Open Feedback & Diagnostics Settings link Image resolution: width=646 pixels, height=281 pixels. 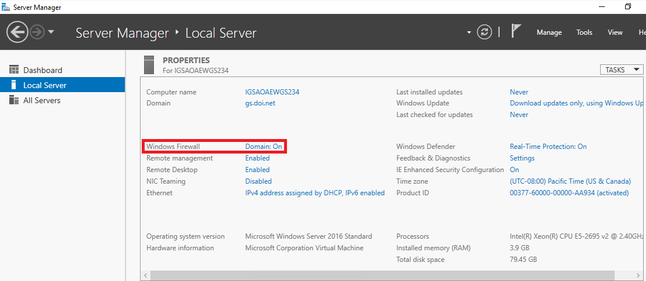pos(522,158)
